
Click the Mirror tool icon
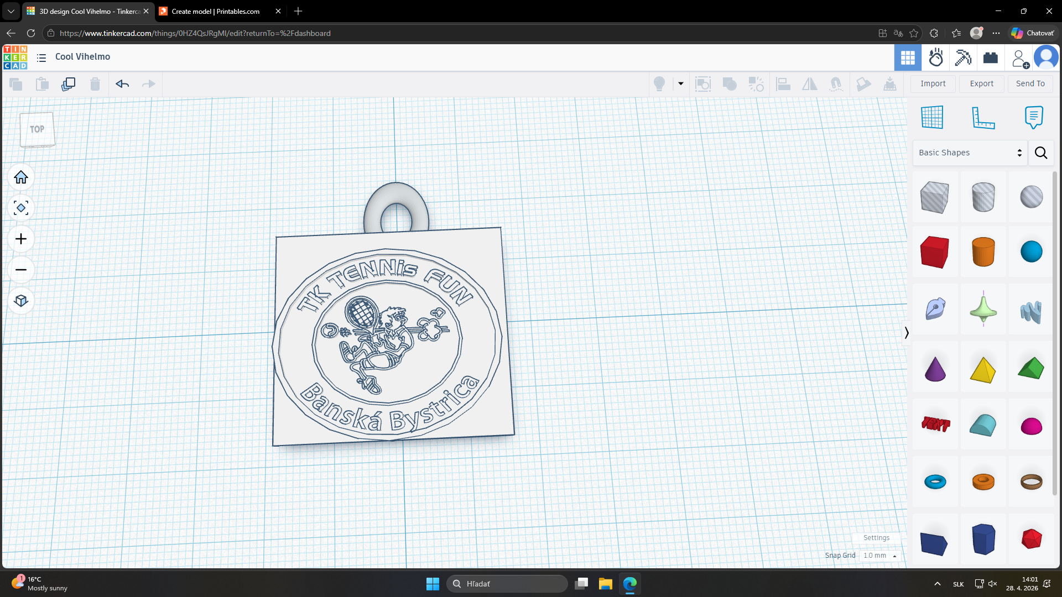tap(810, 84)
